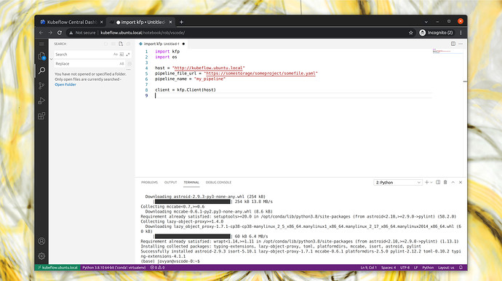The image size is (502, 281).
Task: Open the terminal selector dropdown showing 2: Python
Action: 398,183
